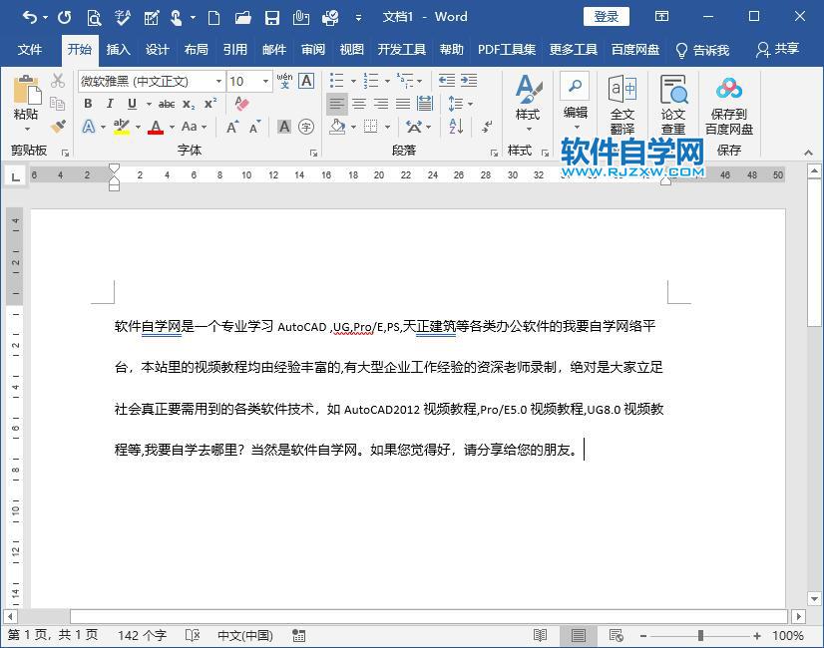The width and height of the screenshot is (824, 648).
Task: Open the 全文翻译 translation tool
Action: (621, 105)
